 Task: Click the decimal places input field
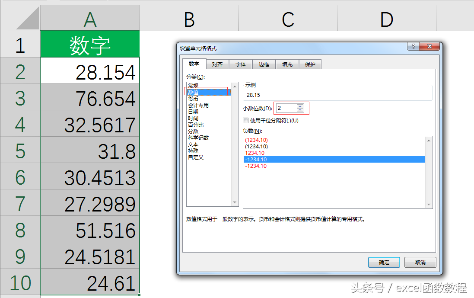coord(286,108)
